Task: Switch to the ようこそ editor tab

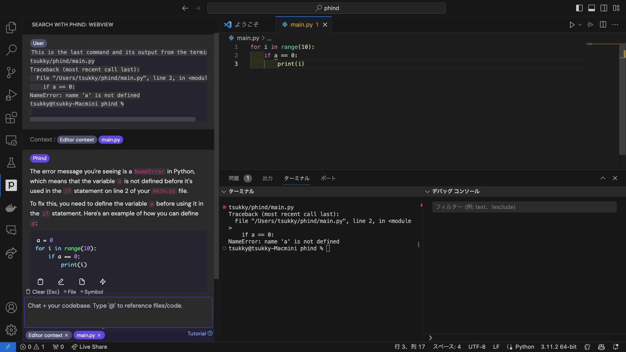Action: click(246, 24)
